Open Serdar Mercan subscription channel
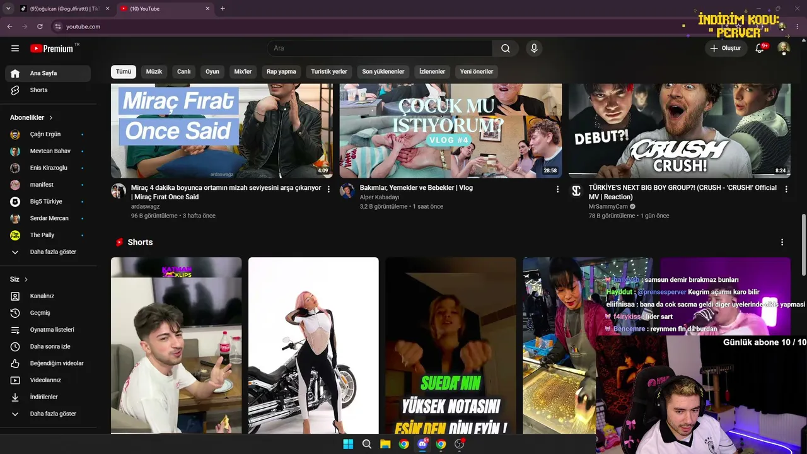This screenshot has height=454, width=807. (48, 218)
